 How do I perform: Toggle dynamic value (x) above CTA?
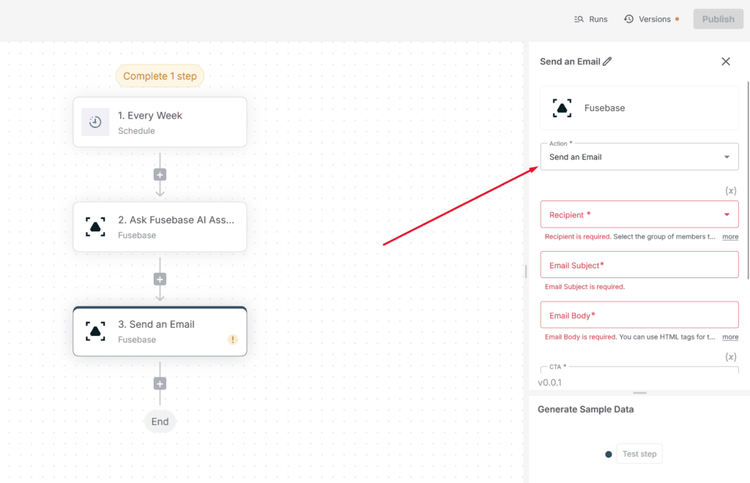tap(730, 356)
